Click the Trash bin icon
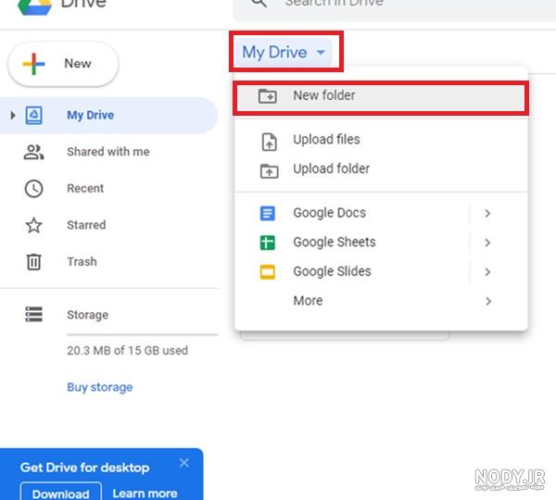 [x=33, y=262]
